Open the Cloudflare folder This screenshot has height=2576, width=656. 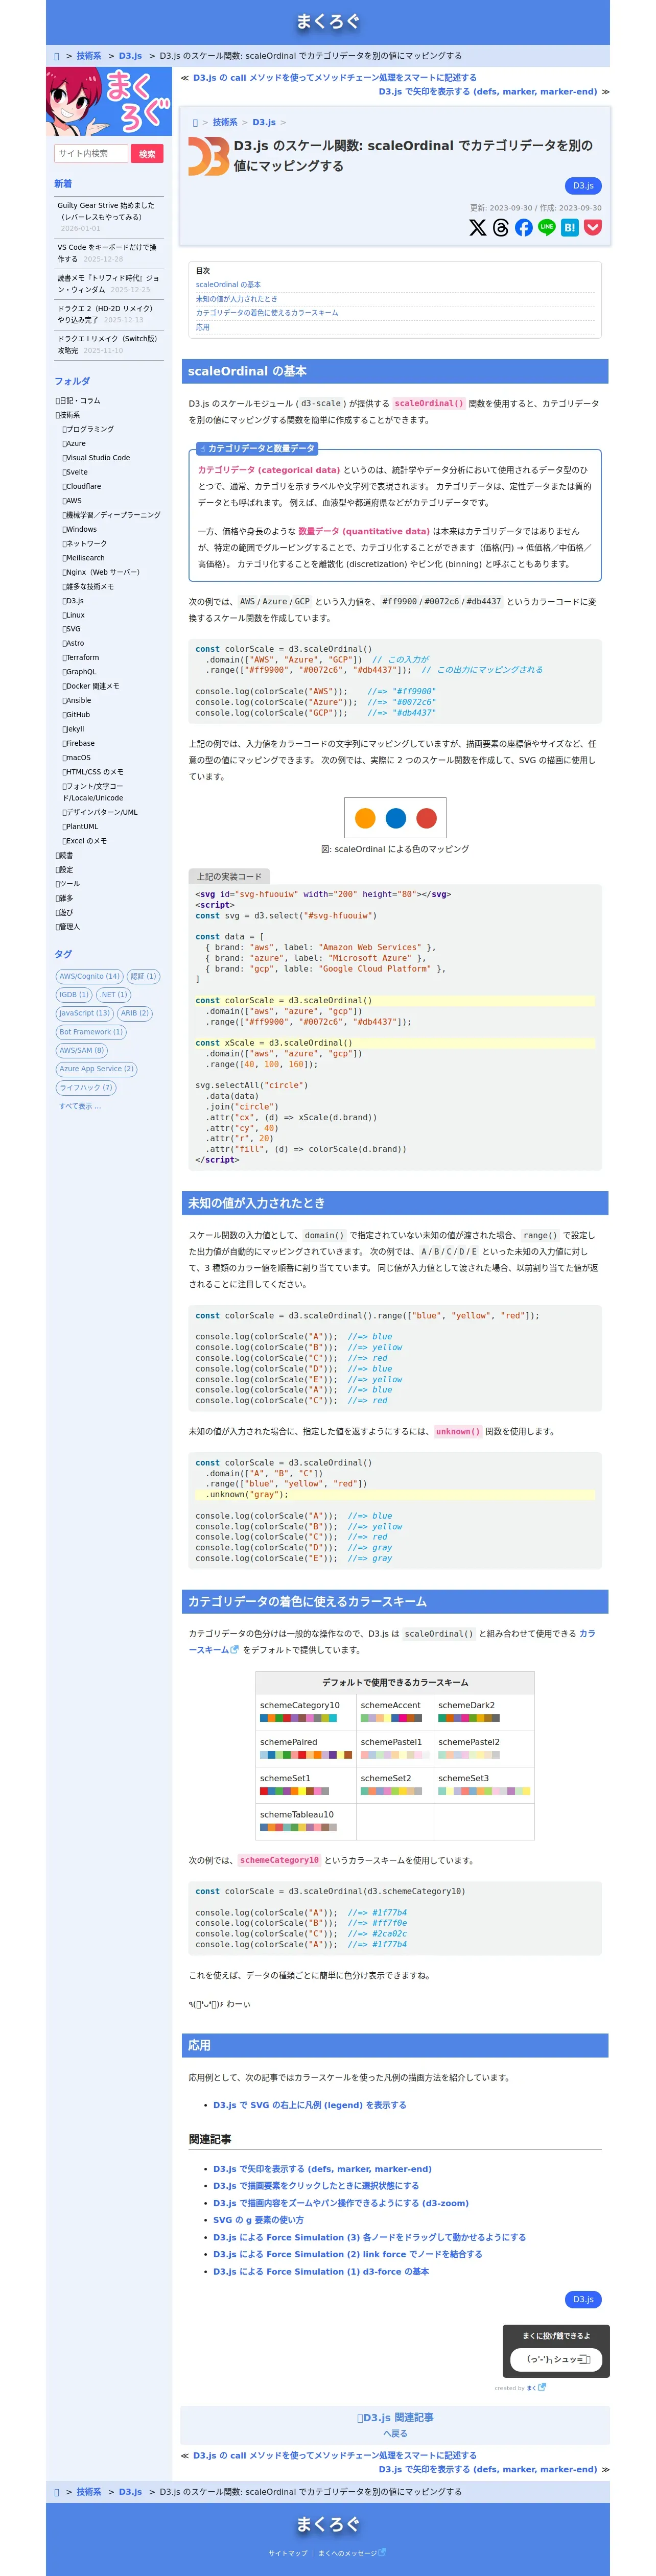pos(82,486)
